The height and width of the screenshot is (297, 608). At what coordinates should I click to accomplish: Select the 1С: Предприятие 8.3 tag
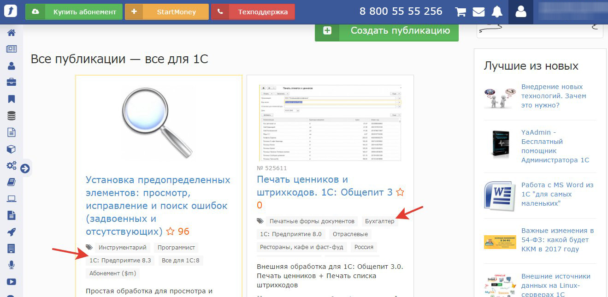click(120, 261)
